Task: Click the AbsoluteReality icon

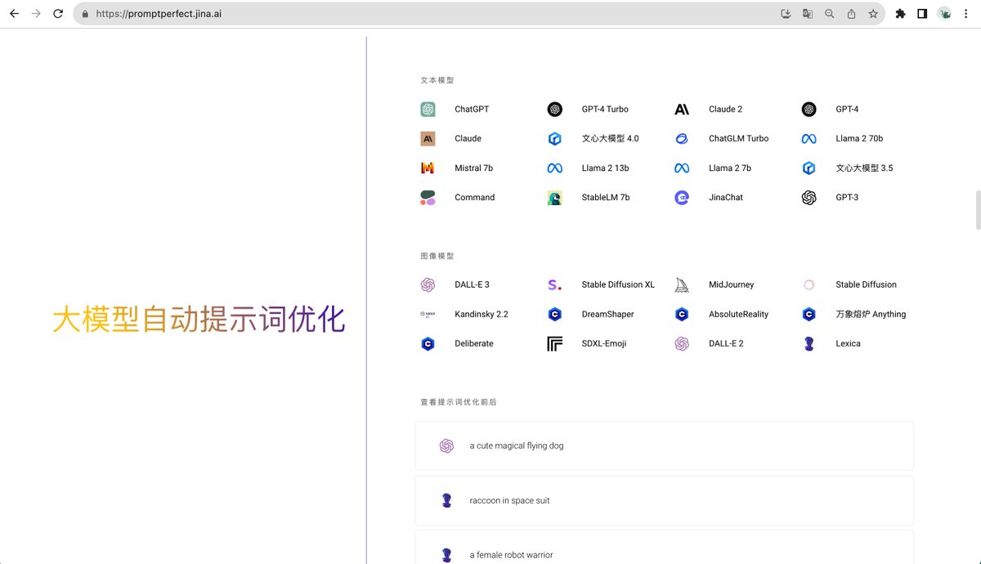Action: coord(682,315)
